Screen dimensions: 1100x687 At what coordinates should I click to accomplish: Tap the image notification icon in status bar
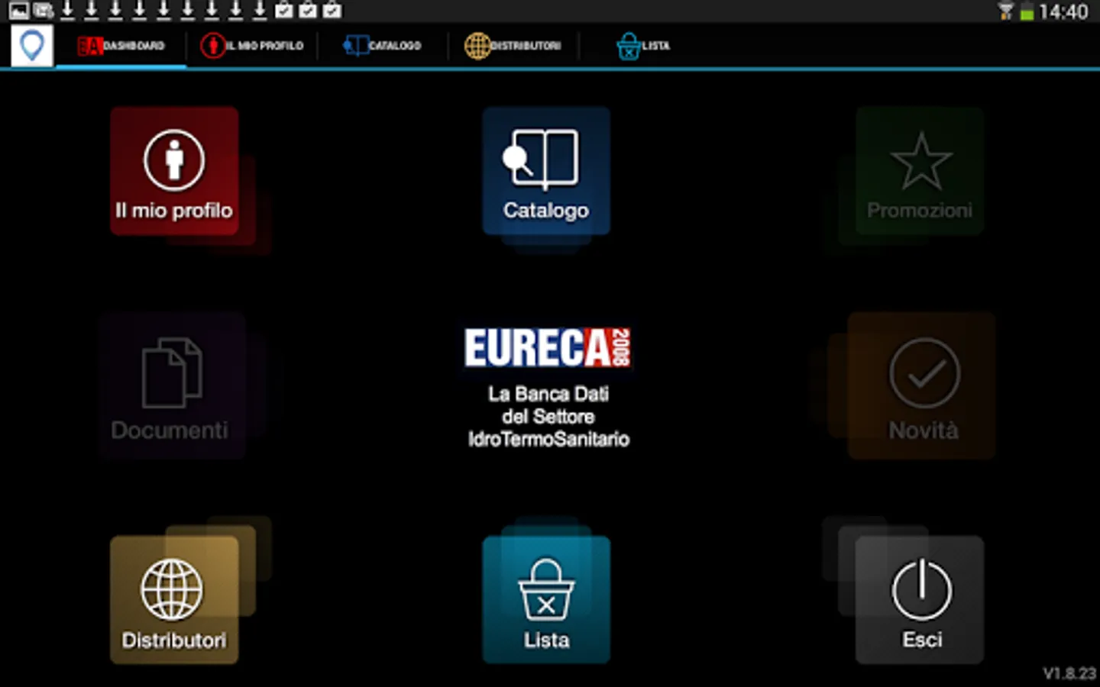[19, 11]
